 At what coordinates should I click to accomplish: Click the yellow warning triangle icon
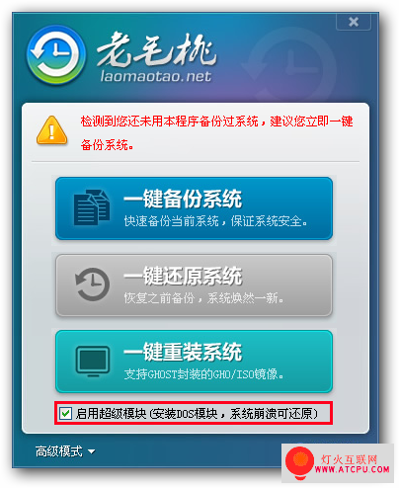click(x=52, y=130)
